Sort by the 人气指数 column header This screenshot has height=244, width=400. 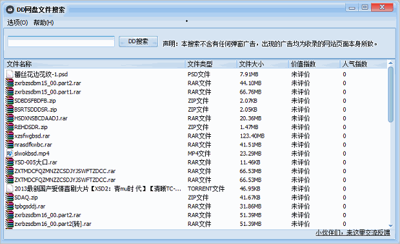[x=363, y=64]
